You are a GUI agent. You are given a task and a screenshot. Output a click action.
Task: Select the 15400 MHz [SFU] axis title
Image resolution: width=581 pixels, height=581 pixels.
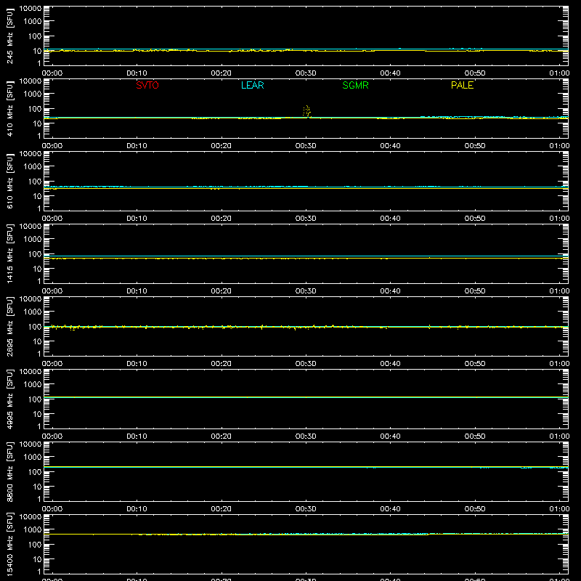point(9,544)
